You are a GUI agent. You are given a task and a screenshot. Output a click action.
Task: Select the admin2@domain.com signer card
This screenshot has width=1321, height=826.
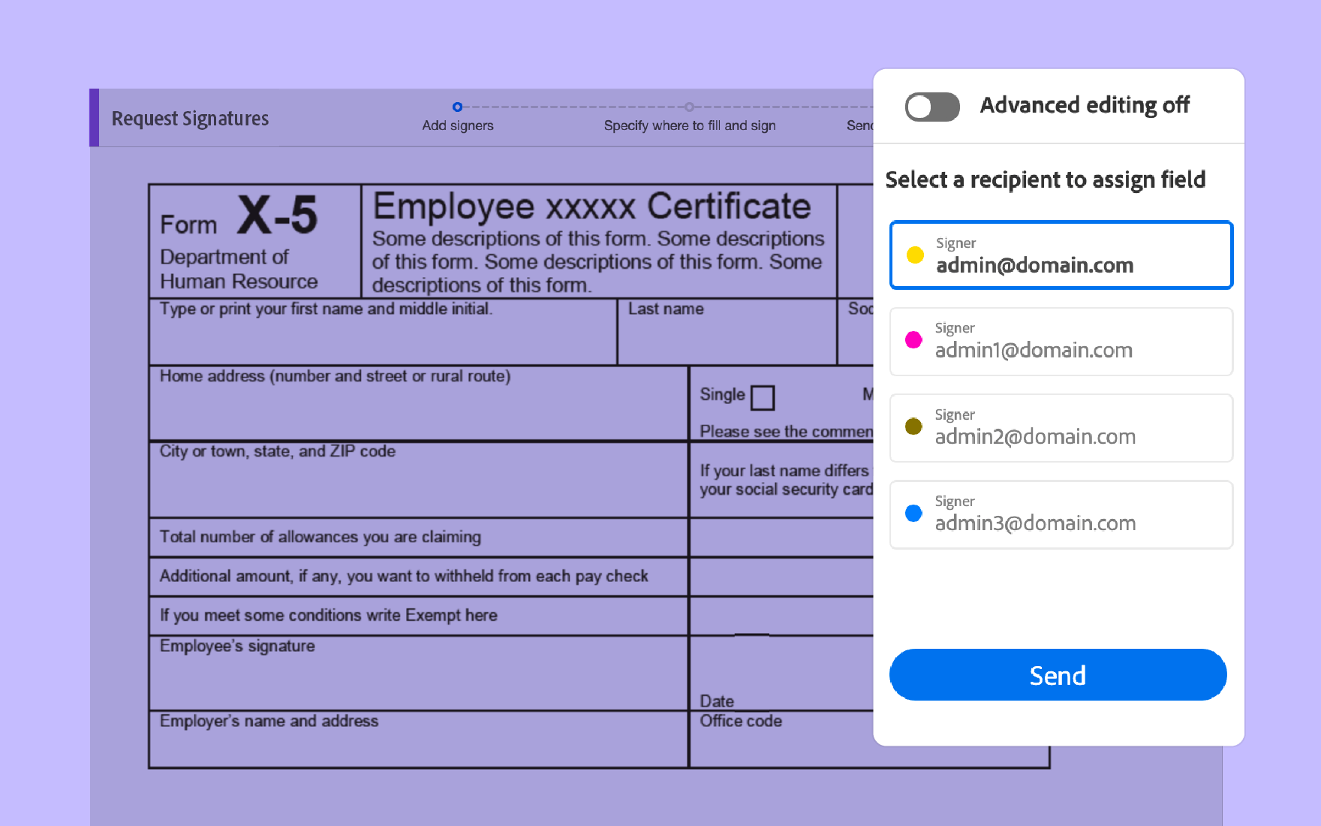[x=1060, y=428]
